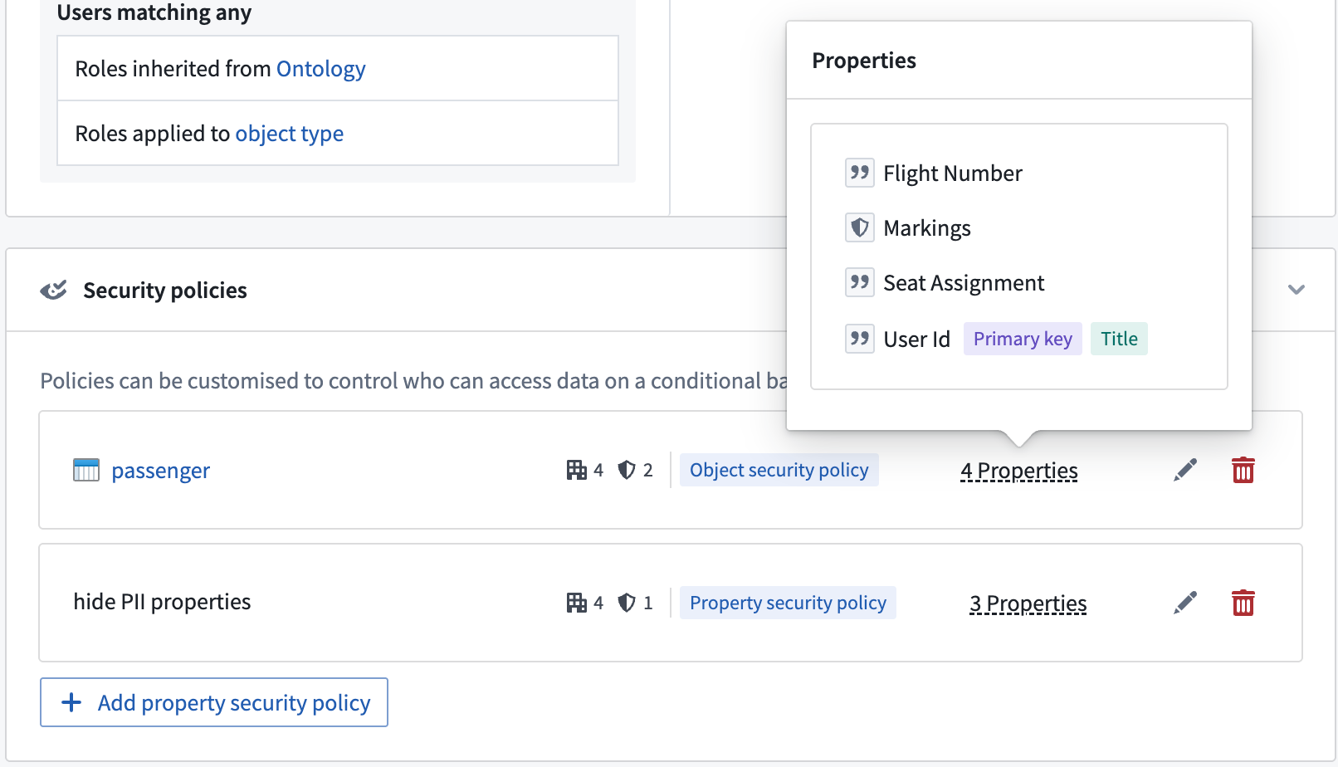Click the shield icon showing 2 on passenger row
The width and height of the screenshot is (1338, 767).
tap(625, 469)
